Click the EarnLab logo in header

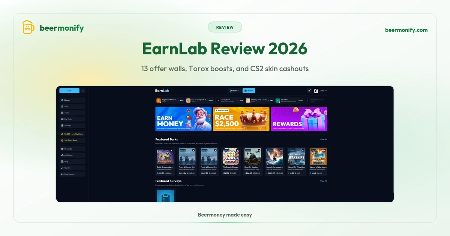point(162,91)
